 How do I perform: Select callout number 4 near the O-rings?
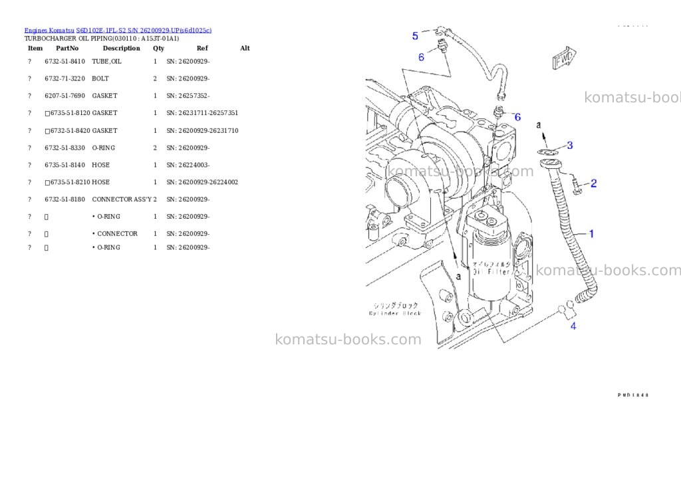tap(573, 326)
